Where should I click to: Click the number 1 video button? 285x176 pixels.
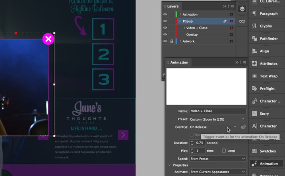coord(103,29)
